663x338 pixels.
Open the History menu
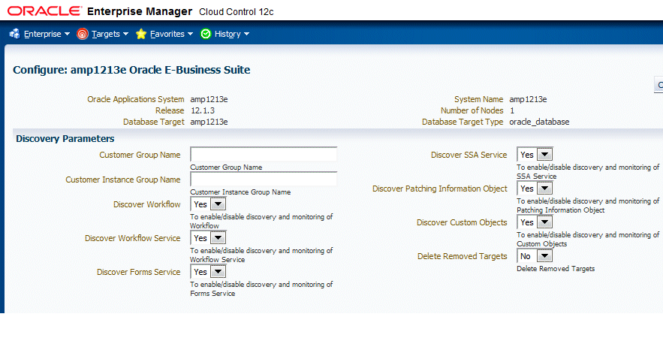[232, 34]
